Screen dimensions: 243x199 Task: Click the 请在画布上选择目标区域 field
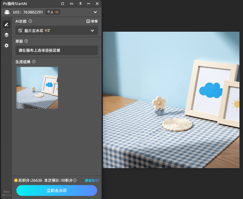57,50
